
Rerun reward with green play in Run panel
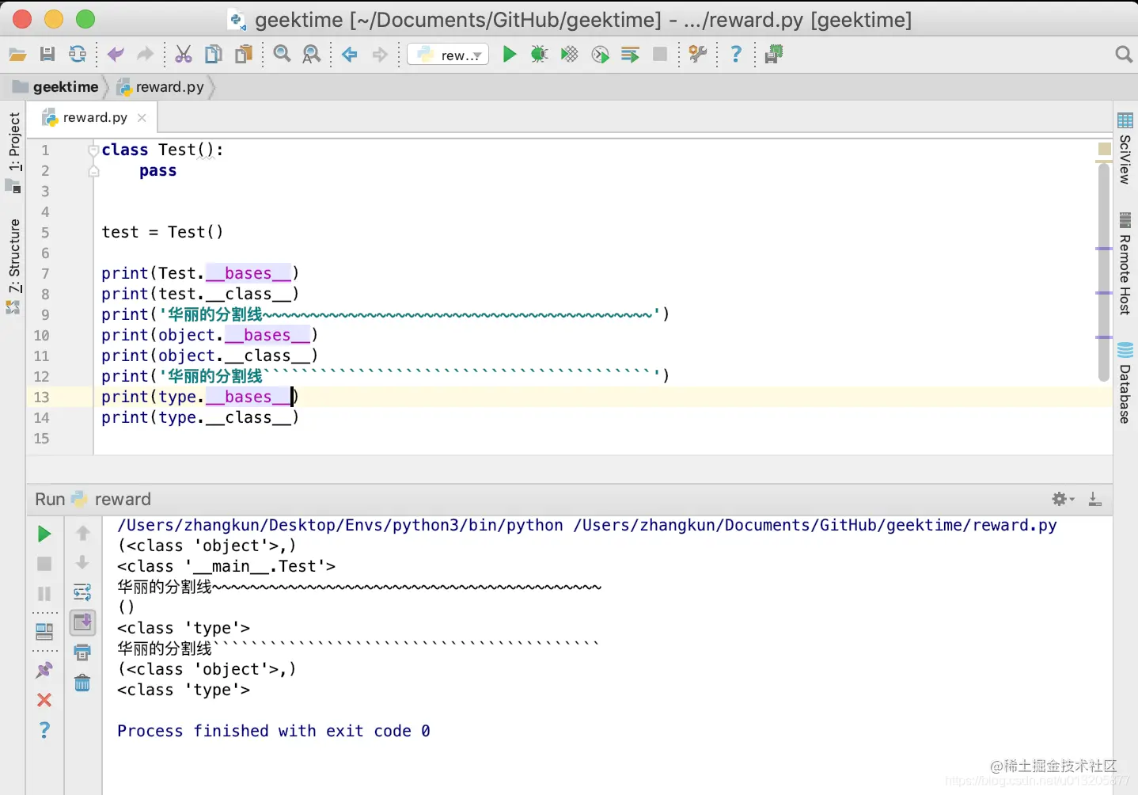click(44, 534)
